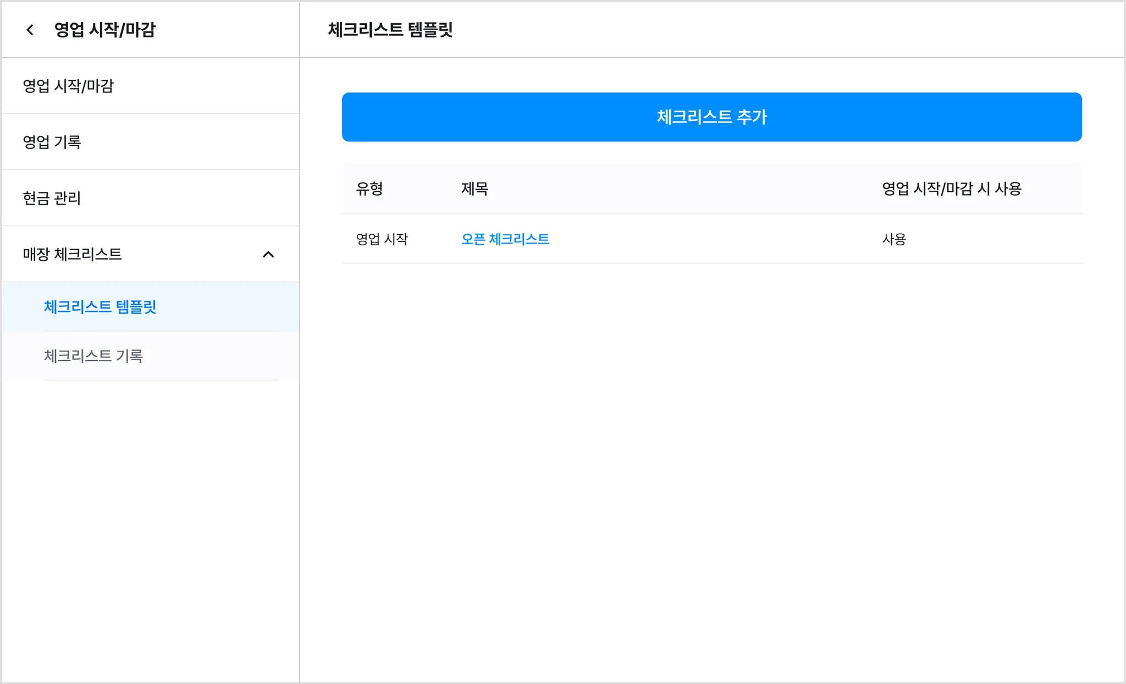Go to the 영업 기록 menu

point(52,142)
